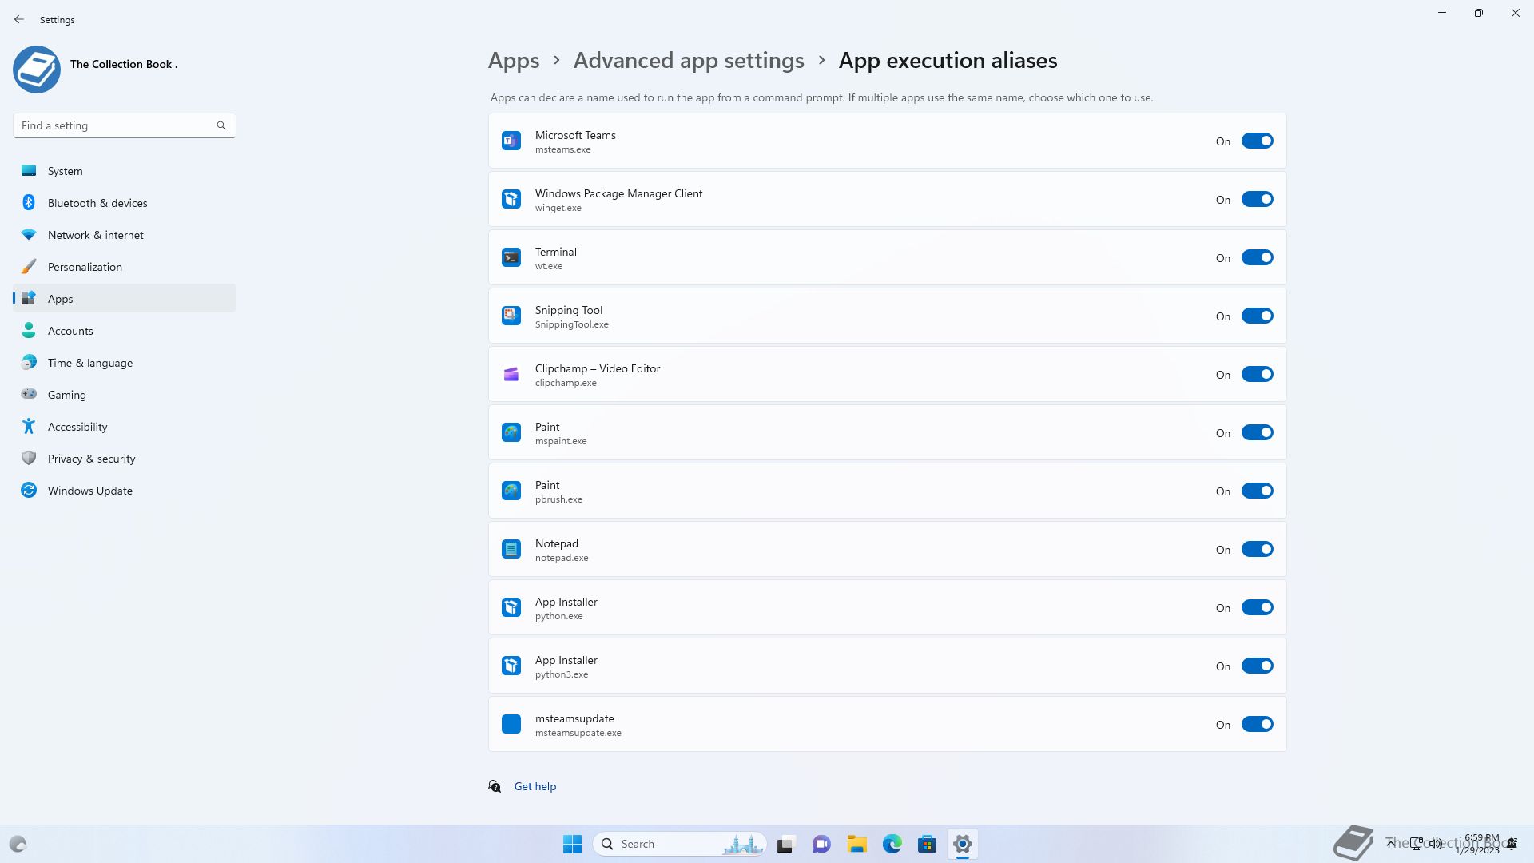Image resolution: width=1534 pixels, height=863 pixels.
Task: Click the Paint pbrush.exe icon
Action: pos(511,491)
